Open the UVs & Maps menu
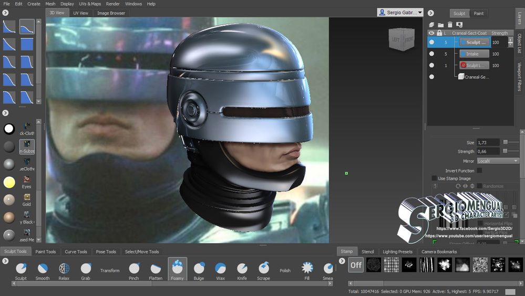This screenshot has height=296, width=525. 90,4
